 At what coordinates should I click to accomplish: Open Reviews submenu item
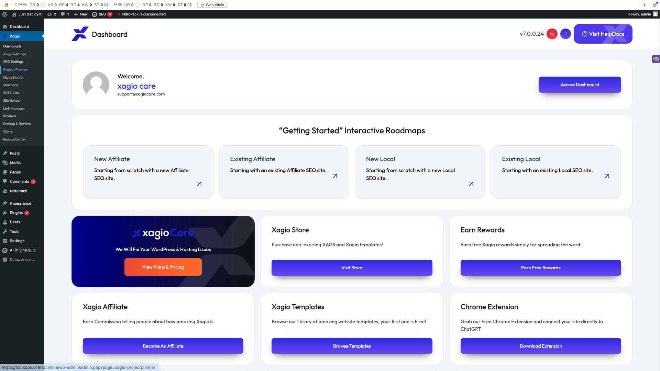[x=10, y=116]
